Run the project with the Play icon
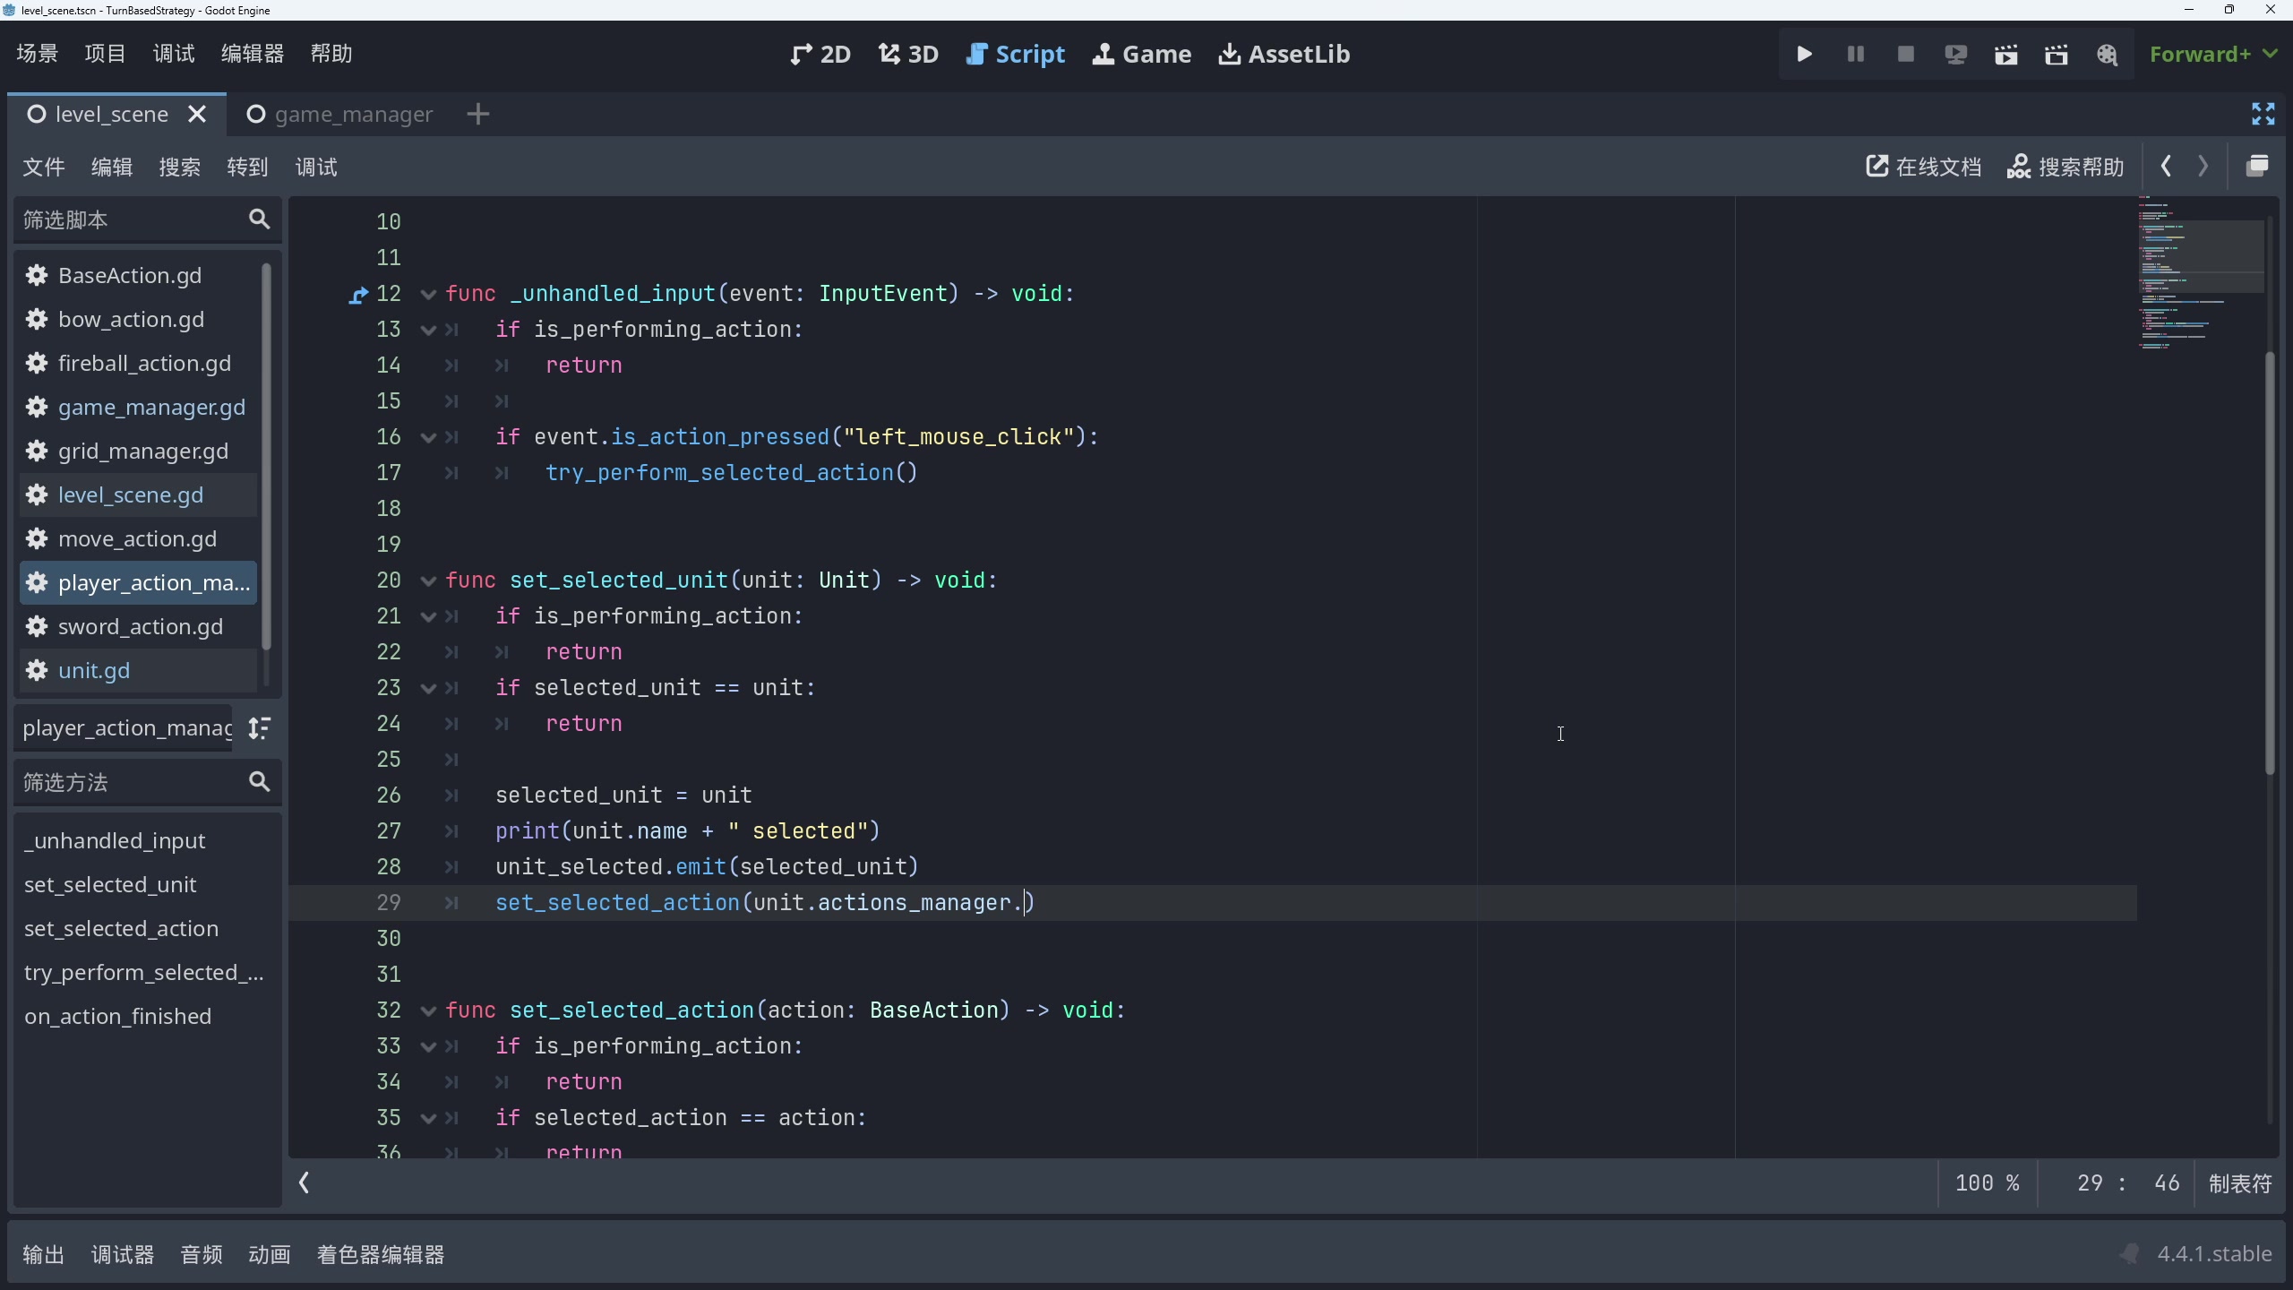Screen dimensions: 2293x1290 (x=1804, y=54)
